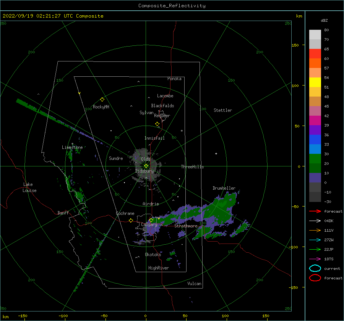This screenshot has height=321, width=344.
Task: Click the cyan 'current' ellipse icon
Action: [x=315, y=268]
